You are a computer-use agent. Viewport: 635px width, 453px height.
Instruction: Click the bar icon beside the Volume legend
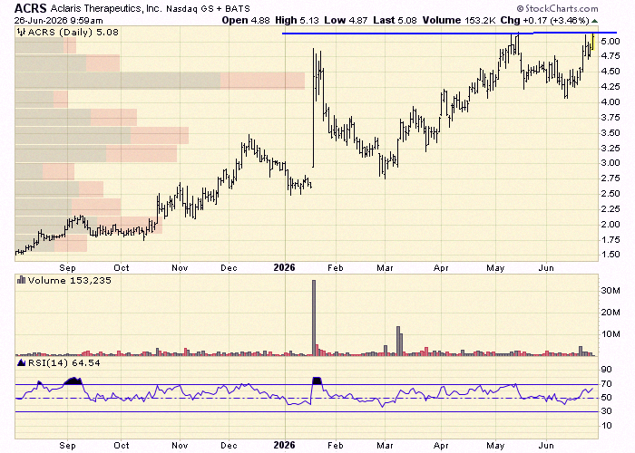tap(21, 280)
